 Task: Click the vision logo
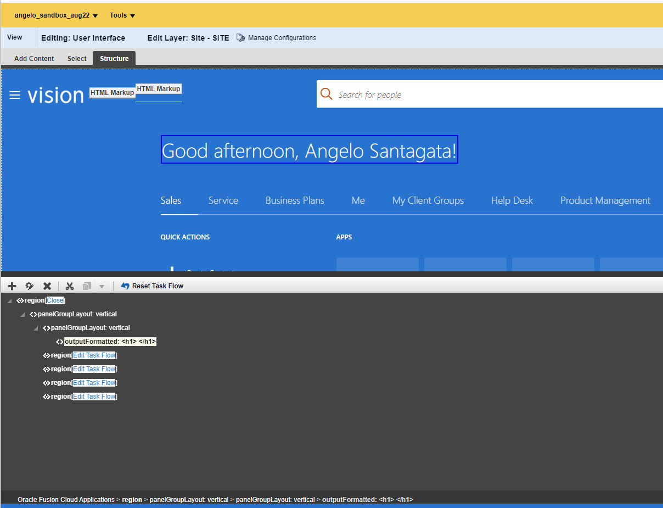tap(55, 95)
